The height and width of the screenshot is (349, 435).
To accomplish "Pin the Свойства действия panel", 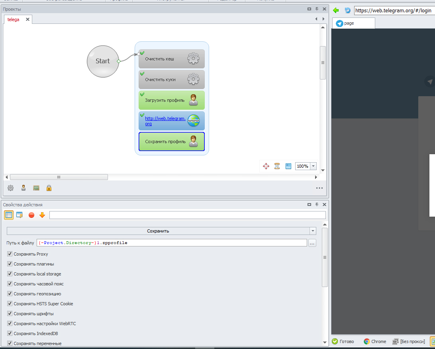I will (x=317, y=204).
